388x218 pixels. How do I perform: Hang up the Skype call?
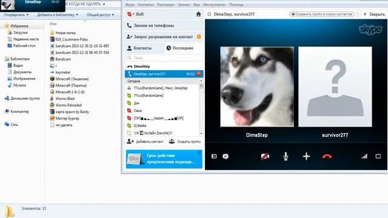click(327, 156)
